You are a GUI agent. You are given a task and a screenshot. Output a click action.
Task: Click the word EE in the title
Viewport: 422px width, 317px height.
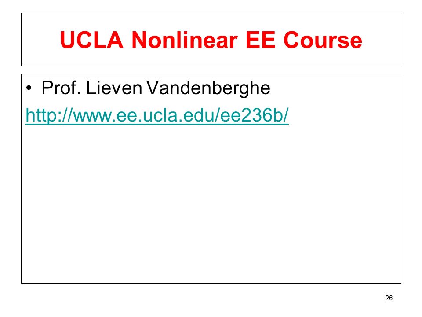(x=261, y=40)
